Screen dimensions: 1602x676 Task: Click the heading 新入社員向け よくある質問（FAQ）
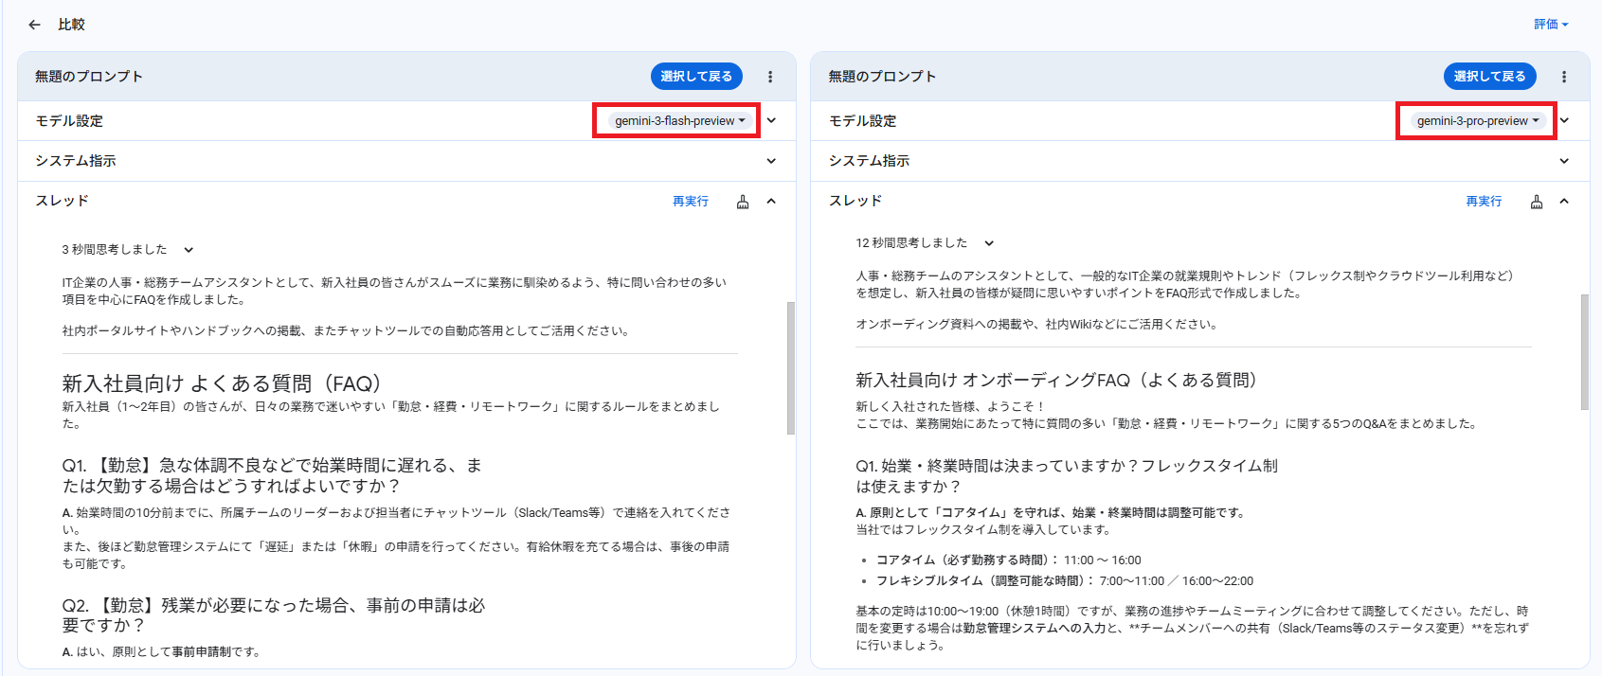pos(222,383)
